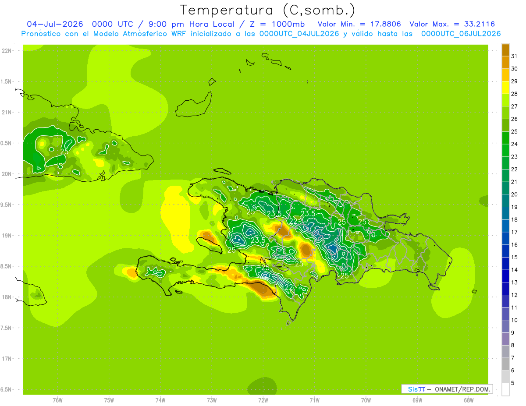
Task: Click the "8.5N" latitude label
Action: tap(6, 266)
